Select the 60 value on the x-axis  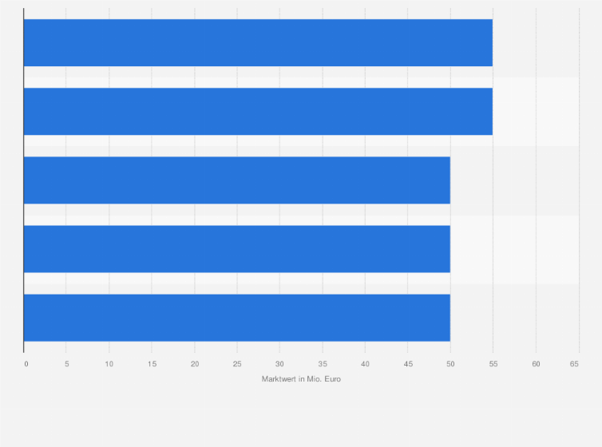tap(536, 364)
